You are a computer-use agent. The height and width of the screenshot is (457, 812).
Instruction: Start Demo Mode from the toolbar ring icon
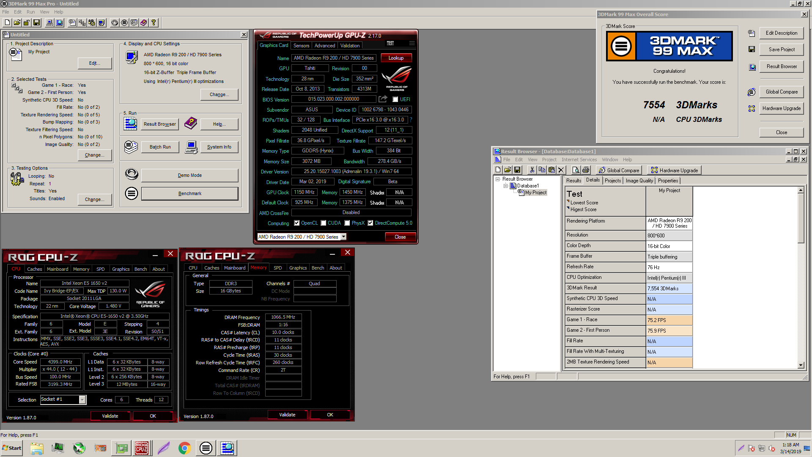115,23
